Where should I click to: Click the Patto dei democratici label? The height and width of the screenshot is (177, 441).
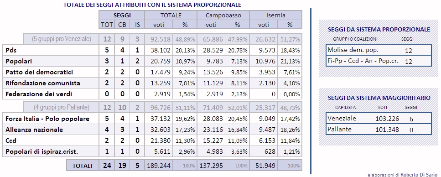click(x=39, y=72)
